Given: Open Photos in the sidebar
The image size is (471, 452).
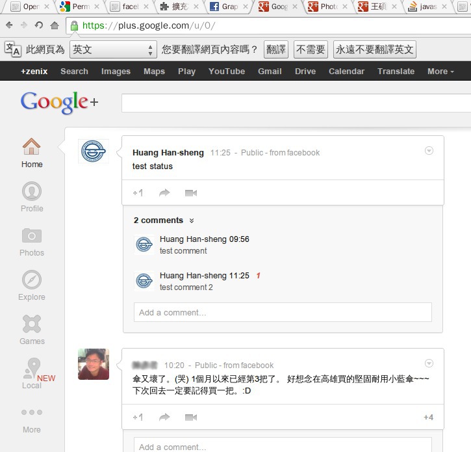Looking at the screenshot, I should pos(32,242).
